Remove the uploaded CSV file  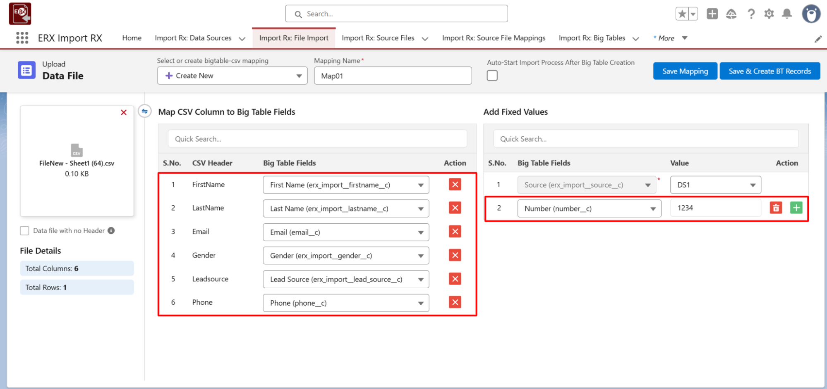pyautogui.click(x=123, y=112)
